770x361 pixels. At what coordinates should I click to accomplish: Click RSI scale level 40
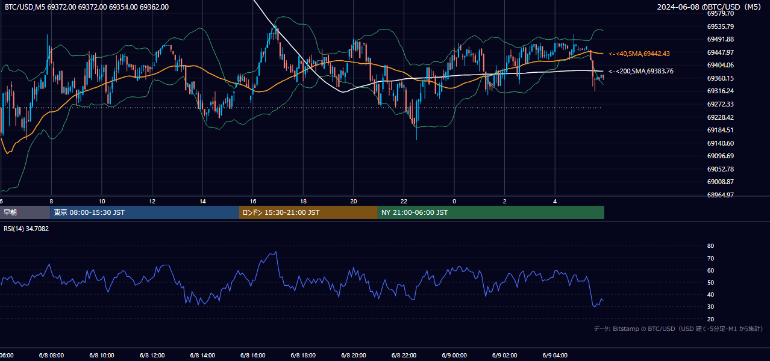[711, 295]
